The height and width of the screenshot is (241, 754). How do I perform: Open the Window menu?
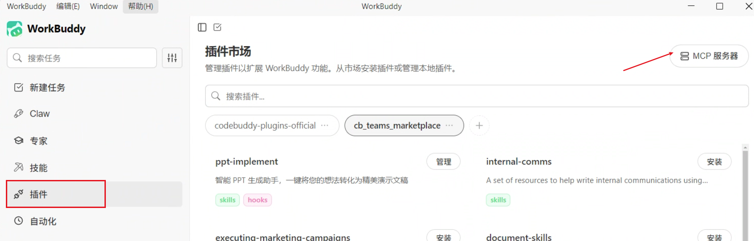point(104,6)
